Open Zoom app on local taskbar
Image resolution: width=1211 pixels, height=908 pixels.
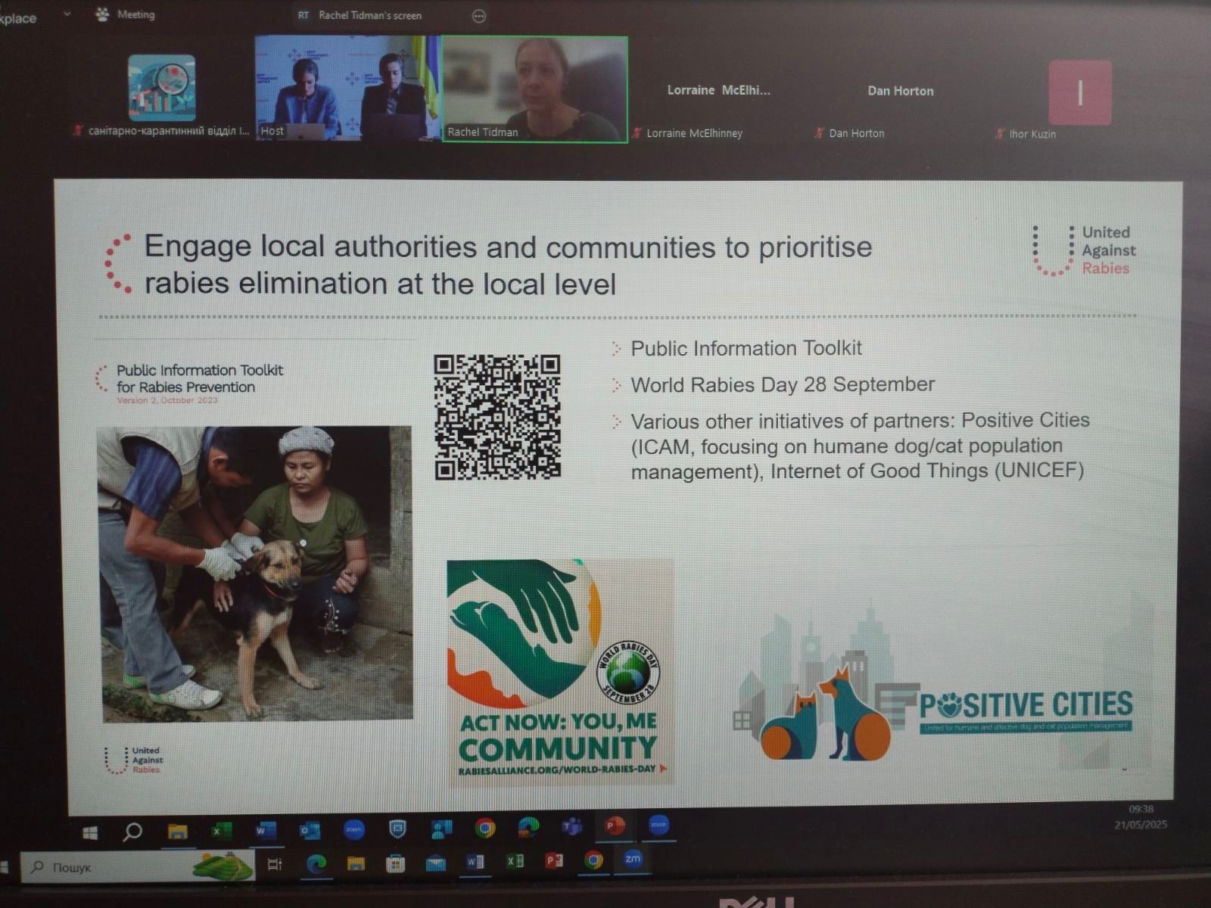[633, 859]
